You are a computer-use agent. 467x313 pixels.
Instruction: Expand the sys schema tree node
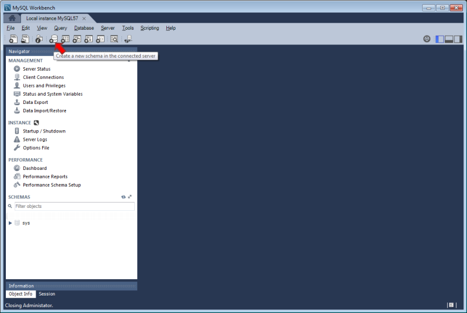(x=10, y=222)
